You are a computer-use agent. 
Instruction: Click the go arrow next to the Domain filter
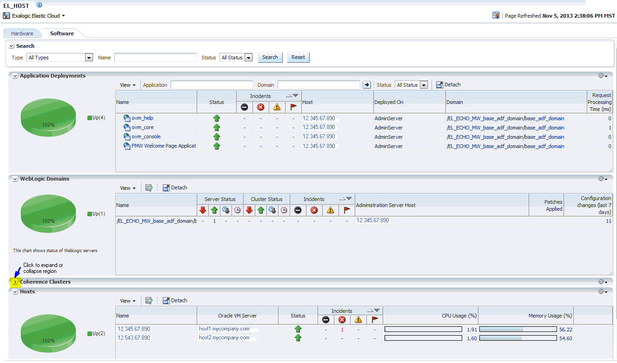coord(367,85)
